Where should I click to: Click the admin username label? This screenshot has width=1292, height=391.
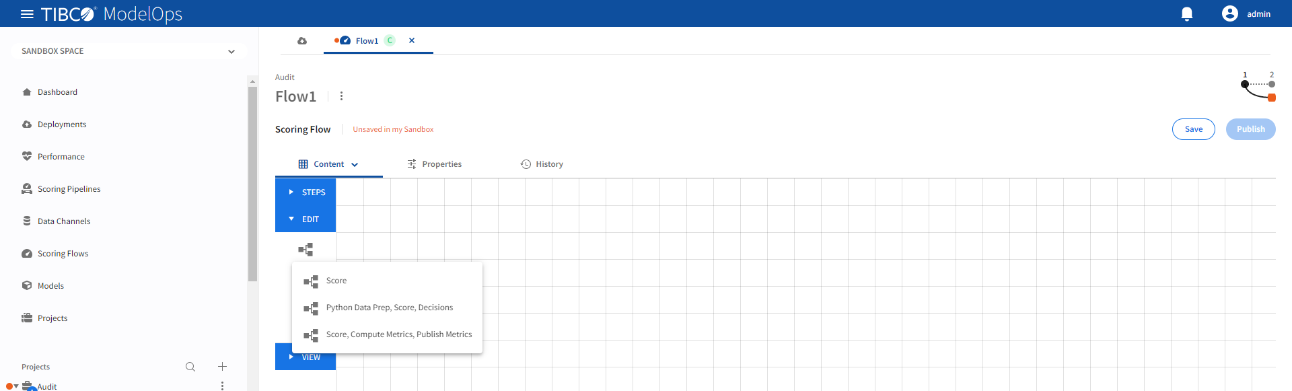pos(1258,14)
